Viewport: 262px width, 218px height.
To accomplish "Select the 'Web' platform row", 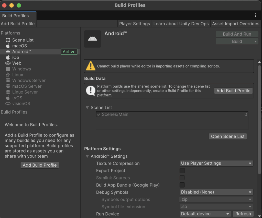I will [40, 63].
